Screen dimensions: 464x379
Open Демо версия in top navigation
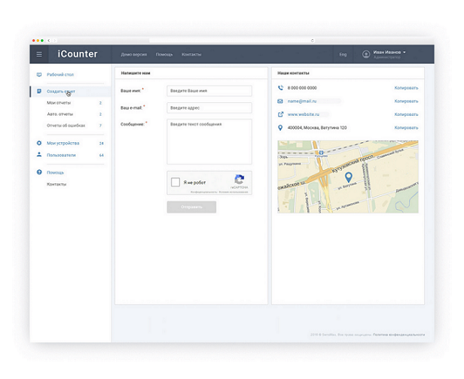click(133, 54)
